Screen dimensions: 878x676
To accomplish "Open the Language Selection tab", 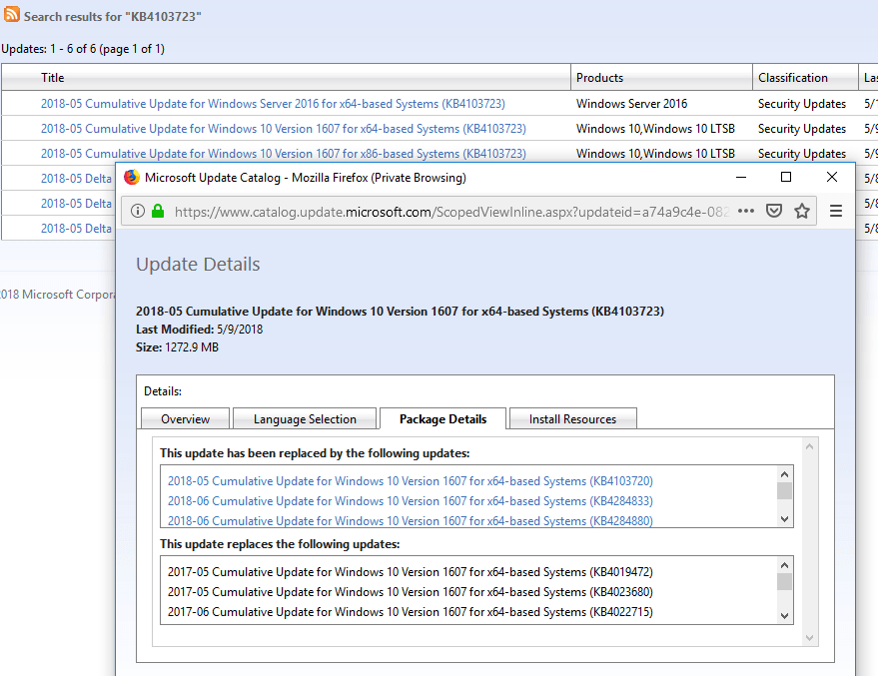I will [305, 418].
